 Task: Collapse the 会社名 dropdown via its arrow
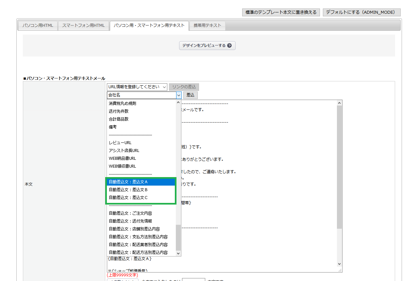(179, 95)
